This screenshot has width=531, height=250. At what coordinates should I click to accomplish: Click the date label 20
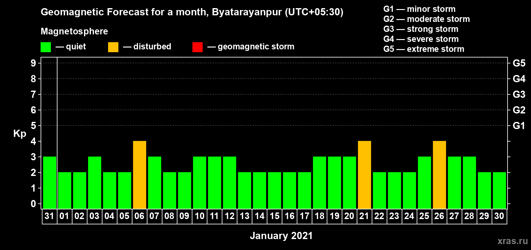tap(349, 216)
